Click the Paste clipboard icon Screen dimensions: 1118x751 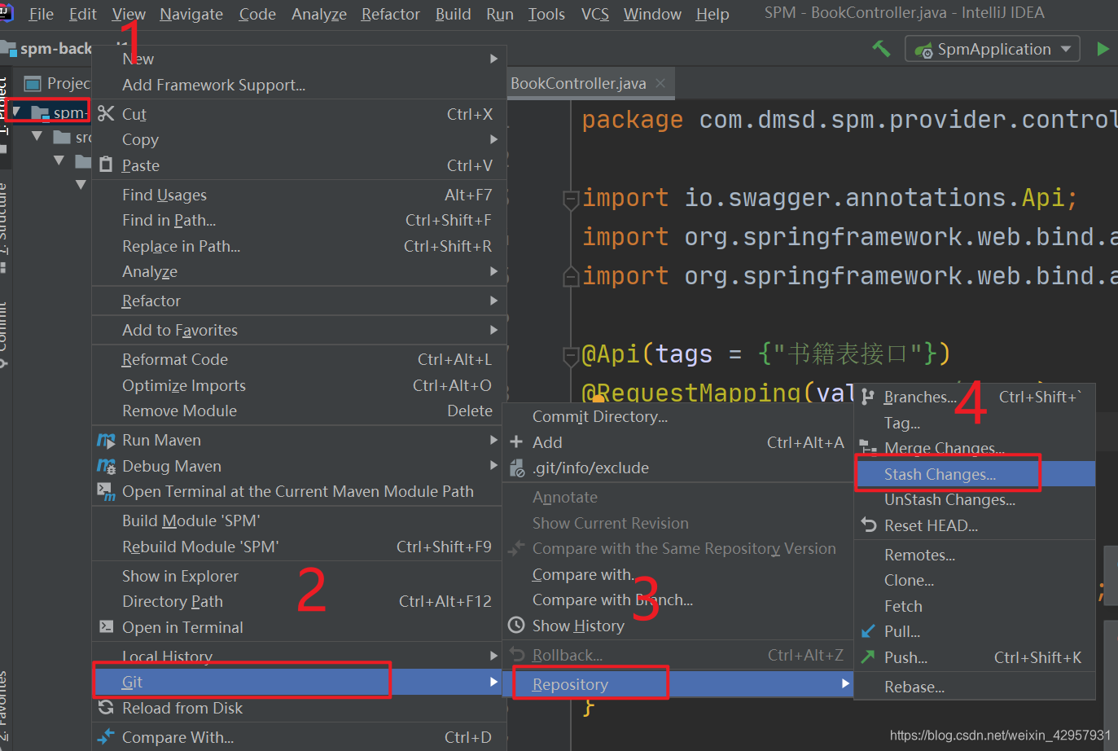[x=106, y=165]
